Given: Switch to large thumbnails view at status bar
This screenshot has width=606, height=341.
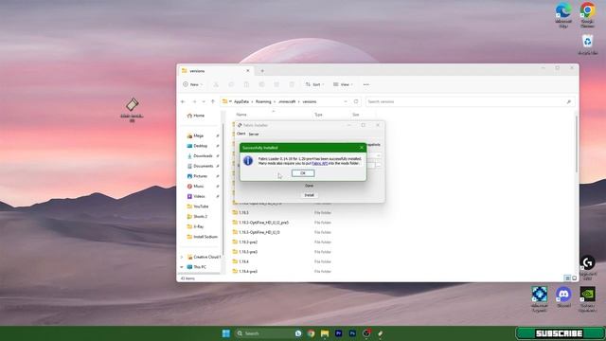Looking at the screenshot, I should 574,278.
